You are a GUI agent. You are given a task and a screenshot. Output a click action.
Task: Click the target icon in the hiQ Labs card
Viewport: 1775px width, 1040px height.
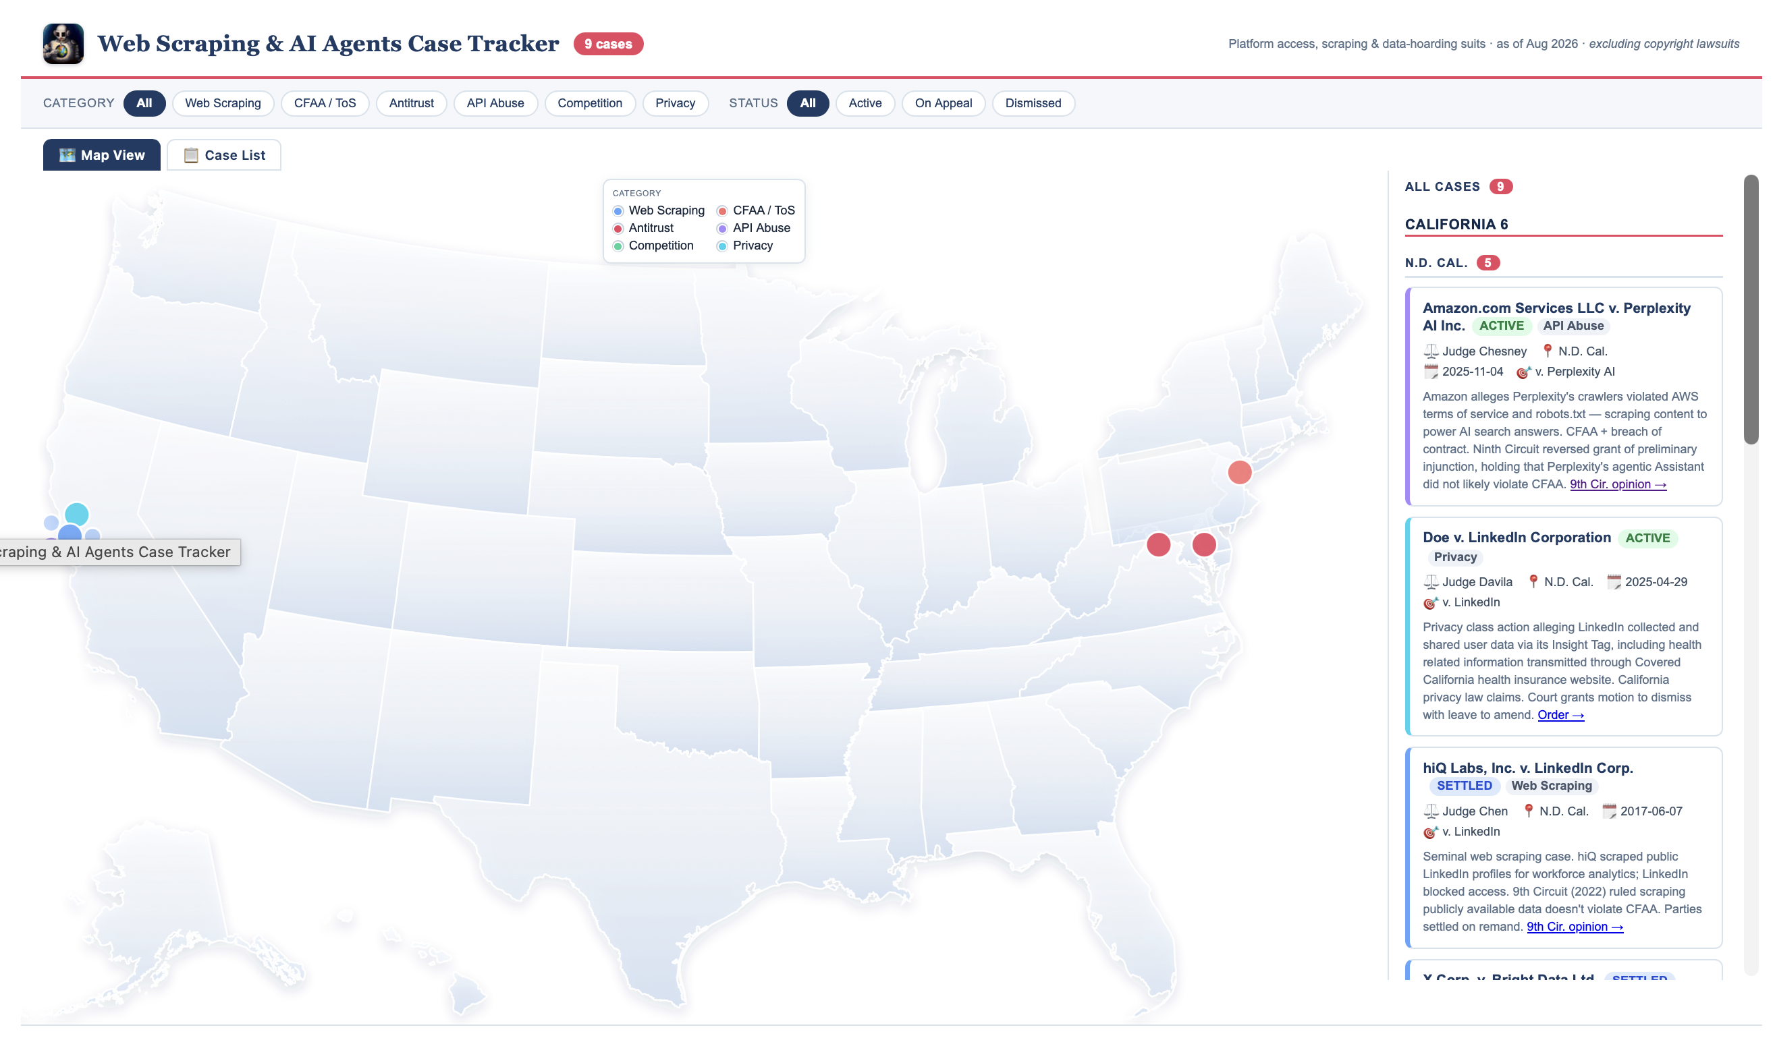(1431, 832)
